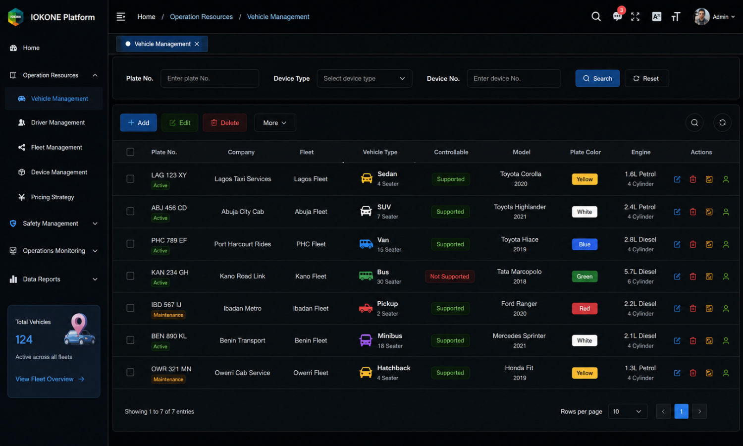Click the blue Add button
The image size is (743, 446).
pyautogui.click(x=139, y=123)
